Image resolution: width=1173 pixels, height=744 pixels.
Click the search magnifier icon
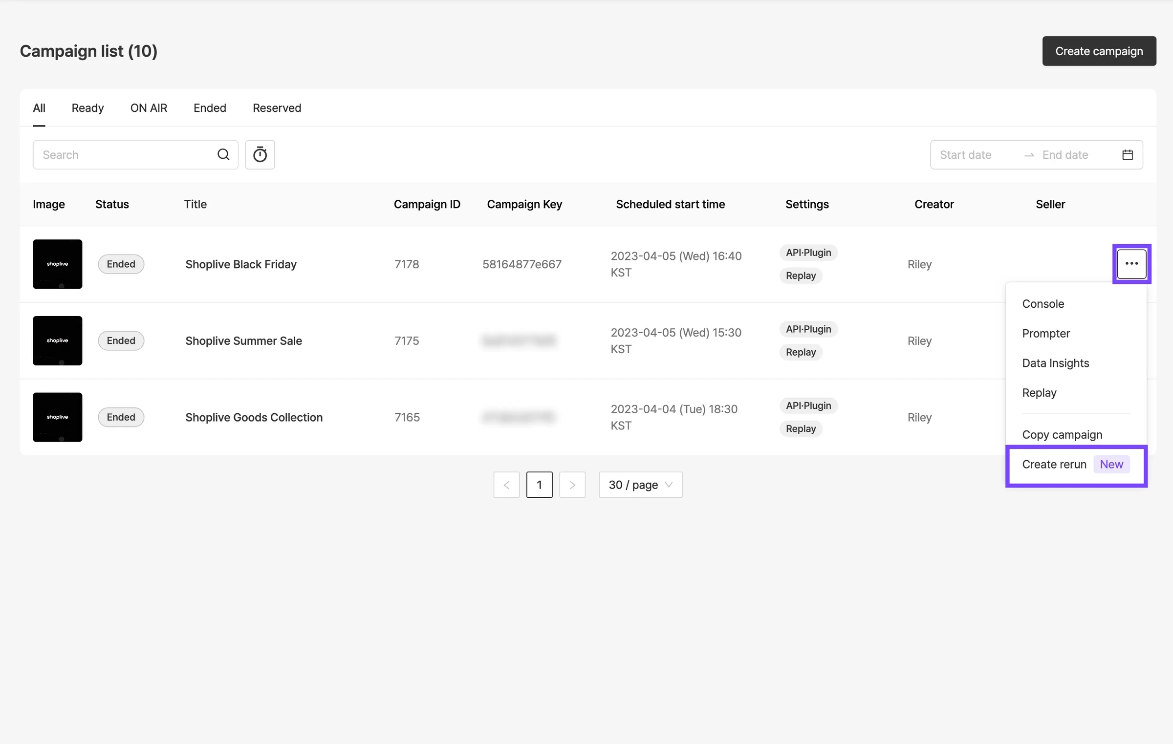223,154
